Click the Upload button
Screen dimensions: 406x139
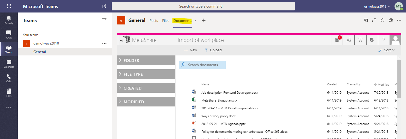(x=213, y=50)
